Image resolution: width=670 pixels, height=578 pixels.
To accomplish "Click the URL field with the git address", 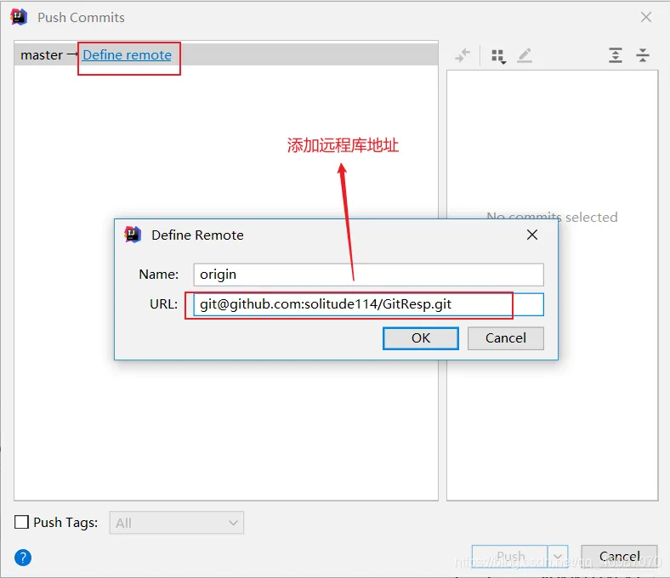I will point(367,304).
